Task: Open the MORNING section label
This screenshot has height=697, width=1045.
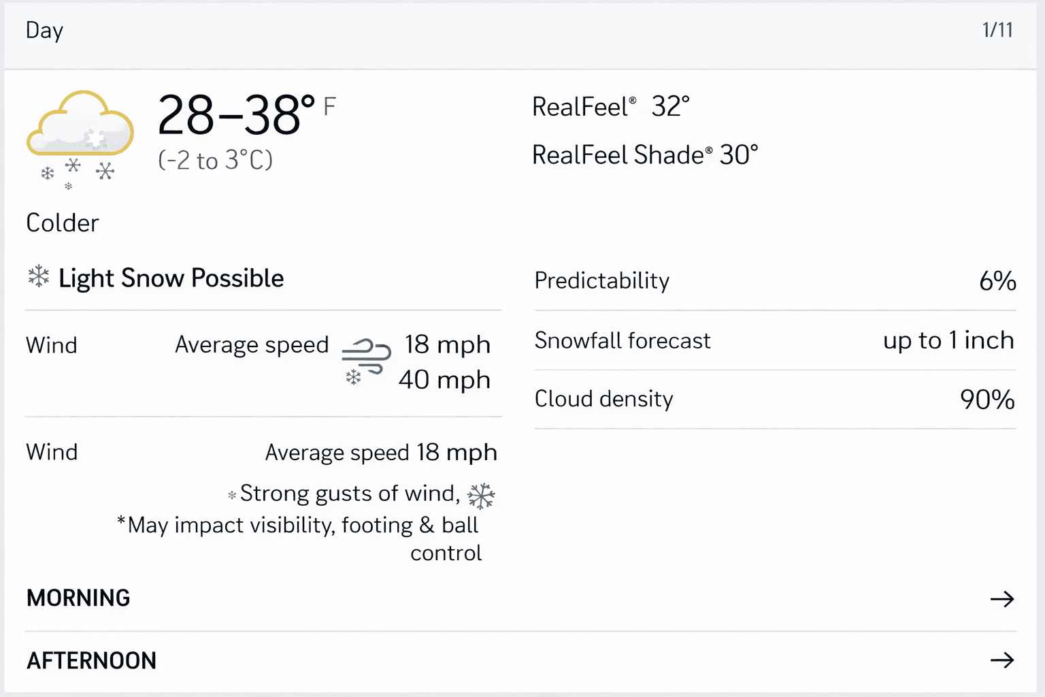Action: point(78,598)
